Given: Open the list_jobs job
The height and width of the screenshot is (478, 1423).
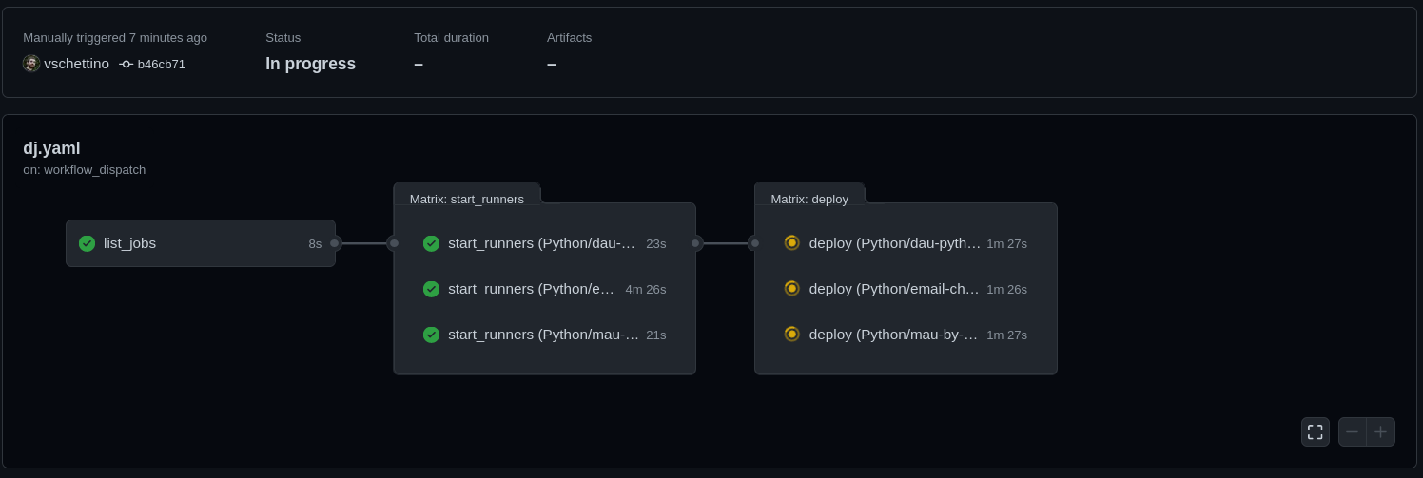Looking at the screenshot, I should [129, 243].
